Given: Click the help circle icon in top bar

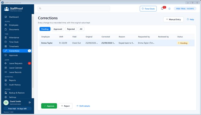Looking at the screenshot, I should (x=170, y=9).
